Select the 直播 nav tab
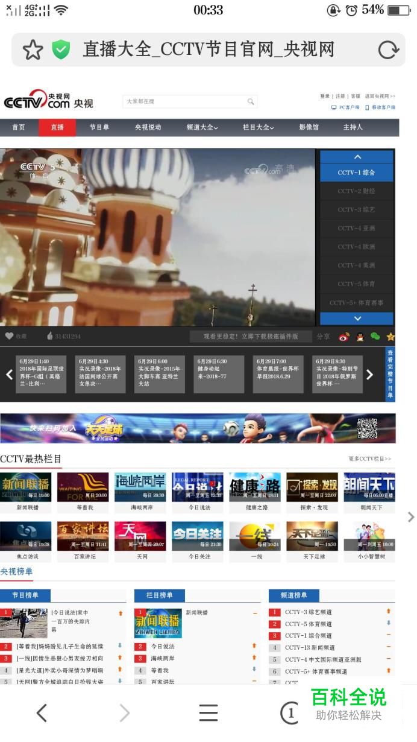 pyautogui.click(x=57, y=127)
